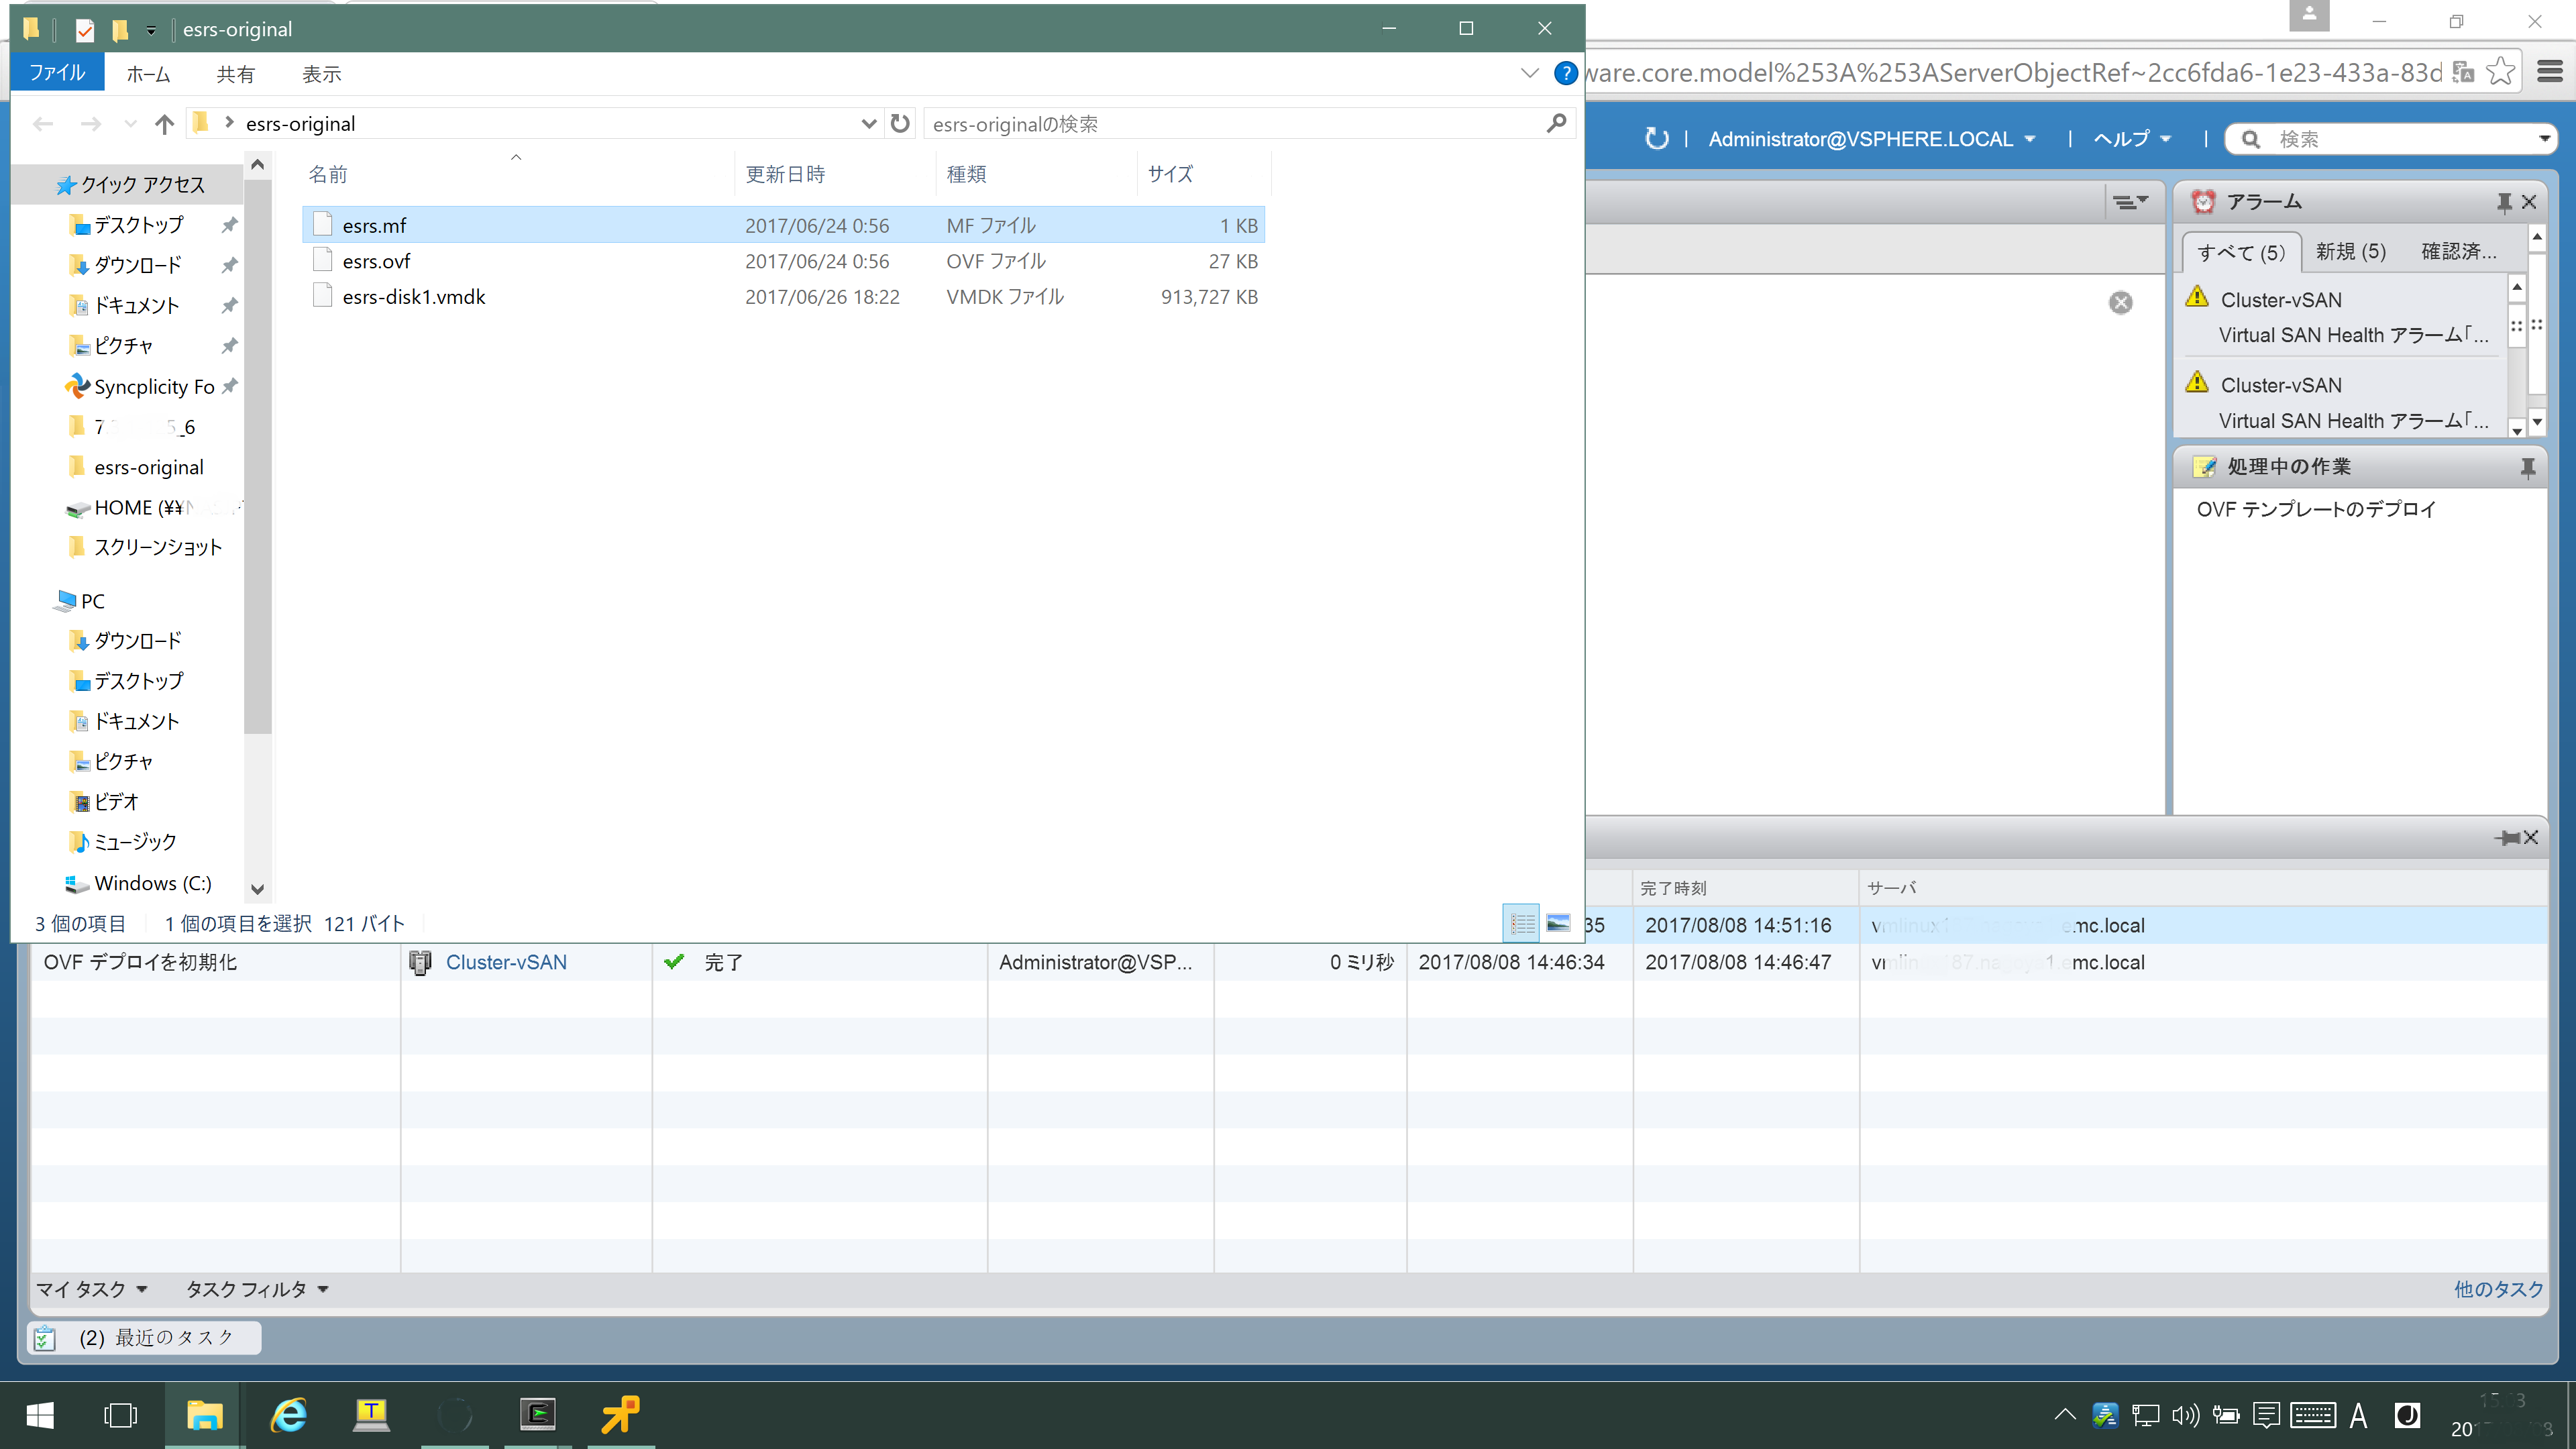Select the esrs-disk1.vmdk file
Viewport: 2576px width, 1449px height.
click(783, 297)
